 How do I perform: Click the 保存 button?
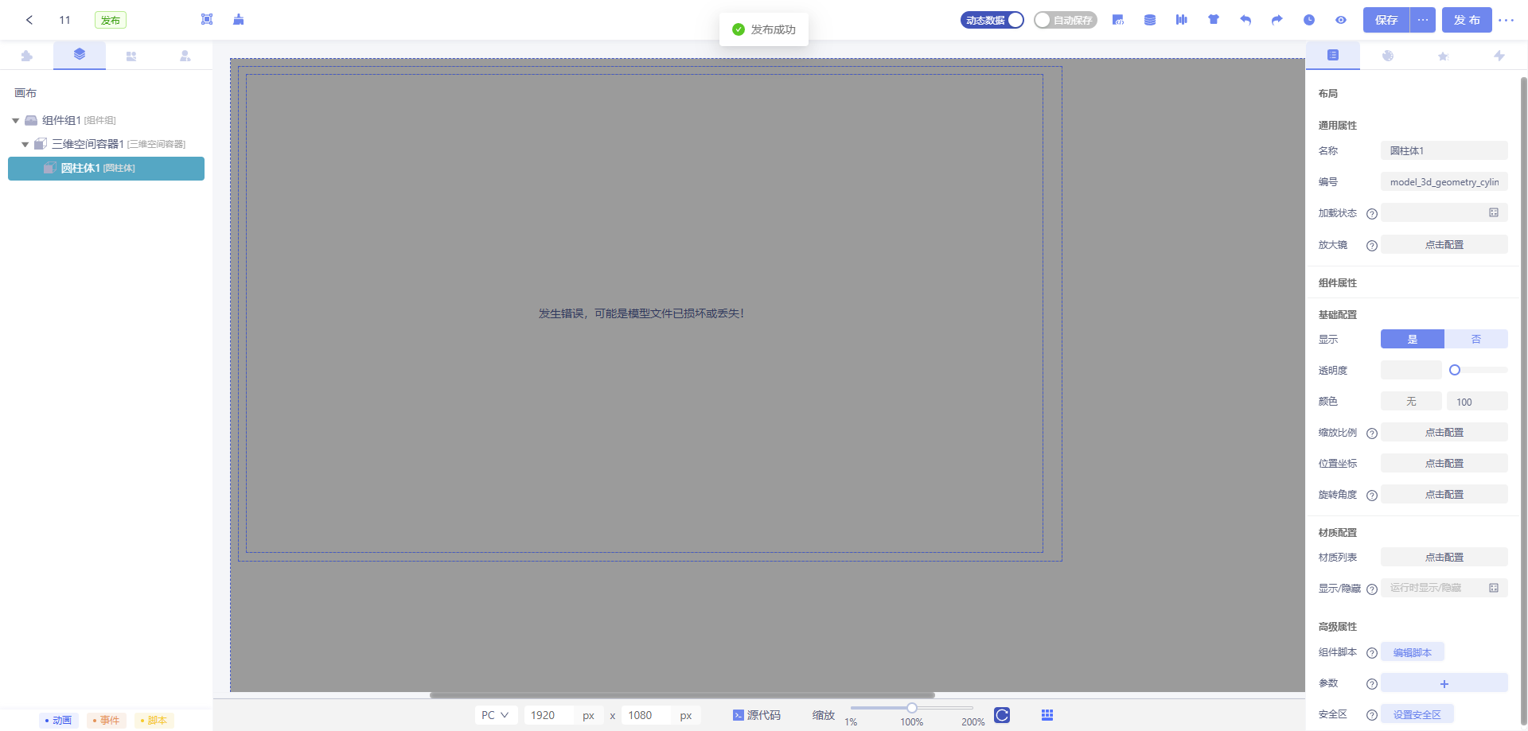[1386, 20]
